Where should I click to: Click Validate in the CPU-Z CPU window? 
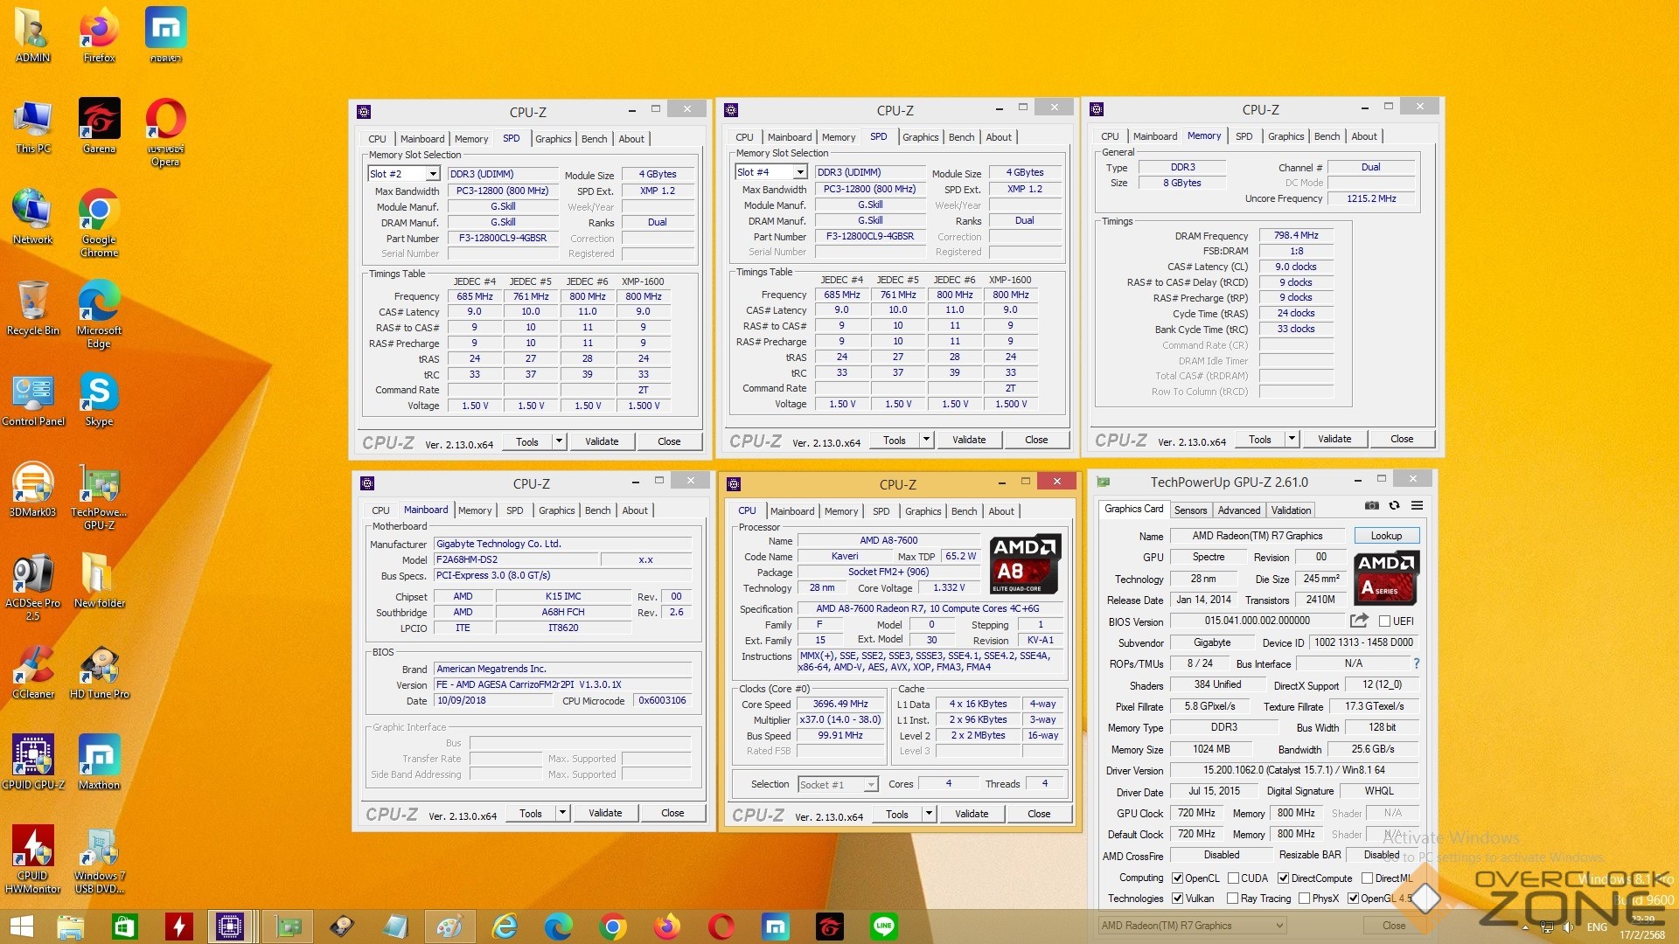coord(972,814)
